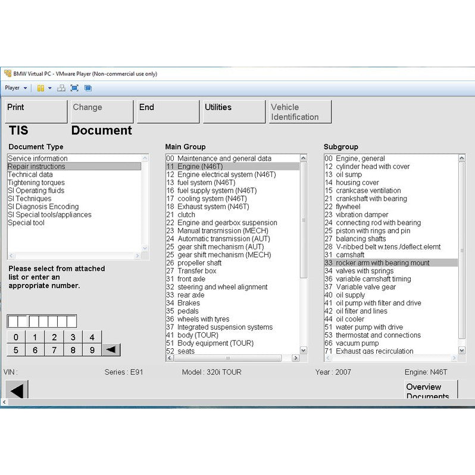Select Technical data document type
The image size is (475, 475).
[x=30, y=174]
